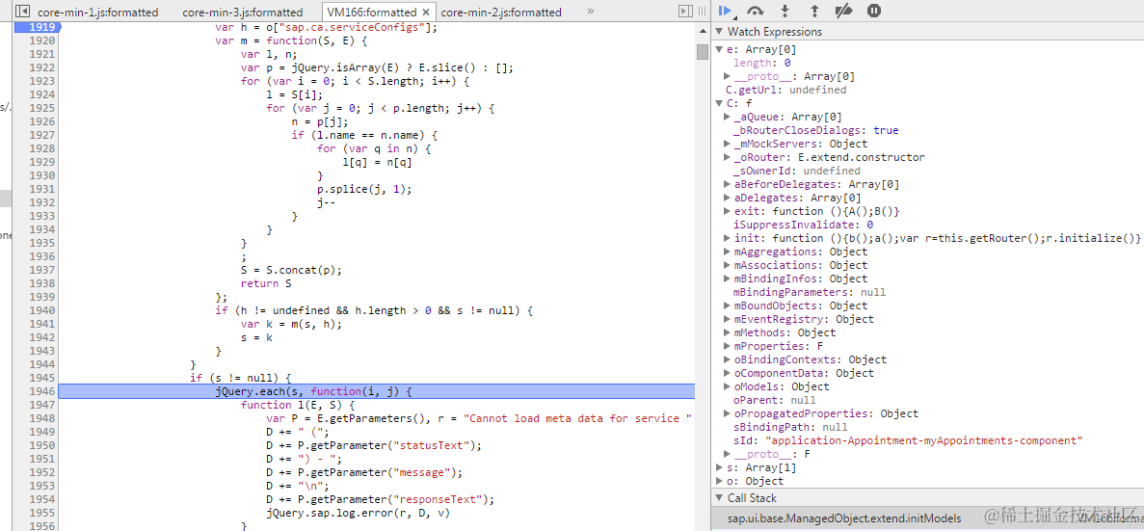The image size is (1144, 531).
Task: Show the file navigator panel
Action: click(23, 12)
